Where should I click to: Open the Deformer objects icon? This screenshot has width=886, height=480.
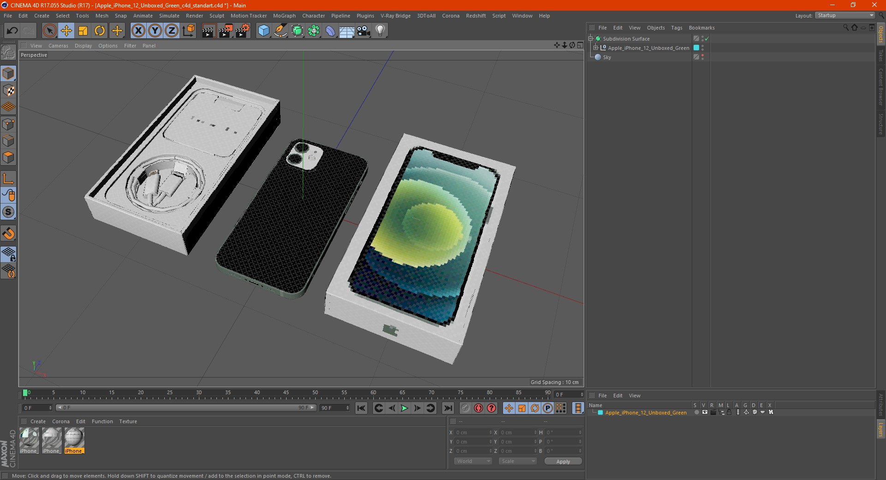[330, 31]
